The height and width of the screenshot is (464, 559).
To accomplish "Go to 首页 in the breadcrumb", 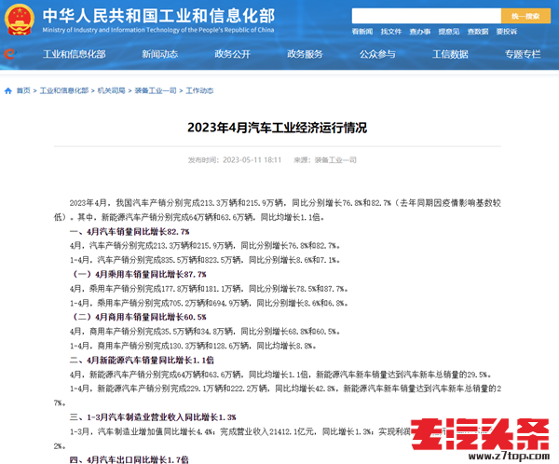I will 23,91.
